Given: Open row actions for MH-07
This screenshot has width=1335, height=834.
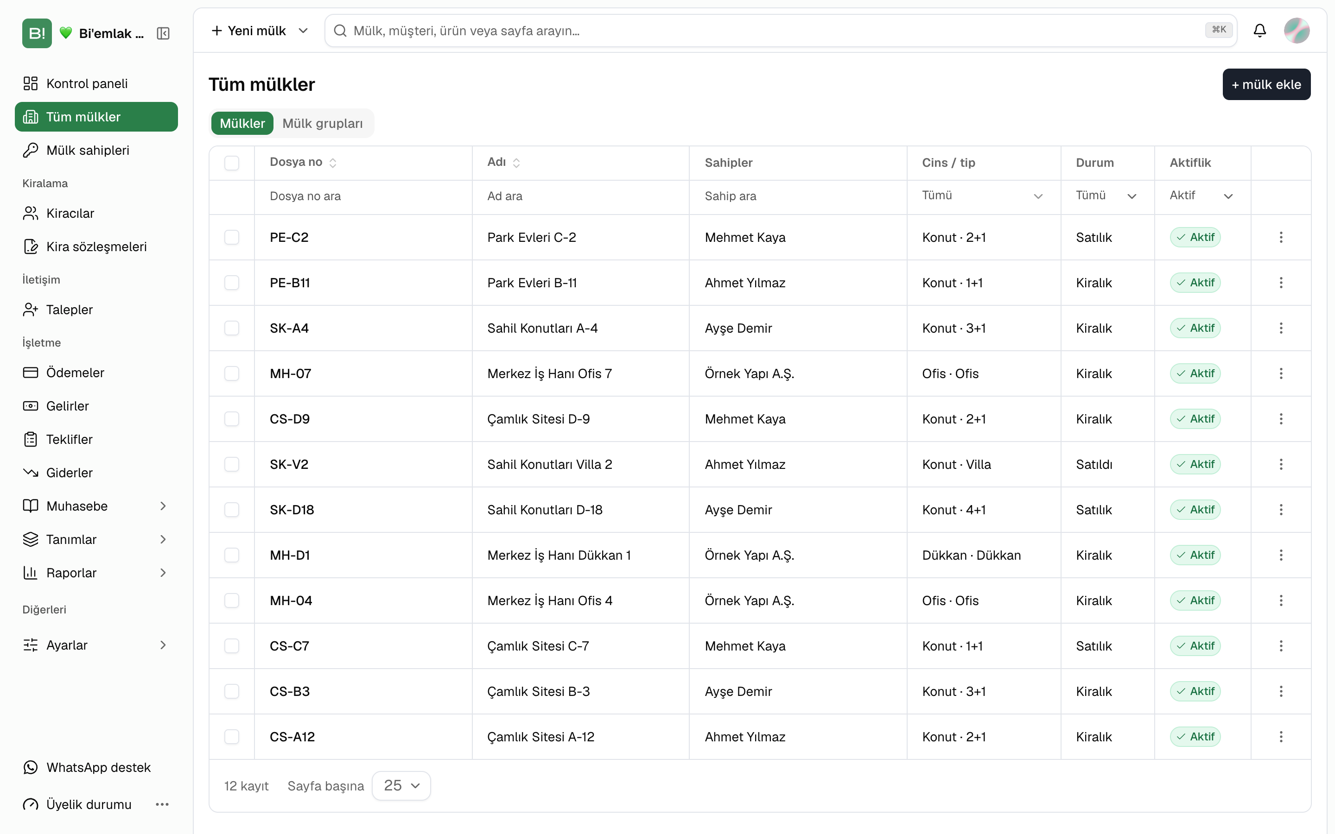Looking at the screenshot, I should tap(1281, 373).
